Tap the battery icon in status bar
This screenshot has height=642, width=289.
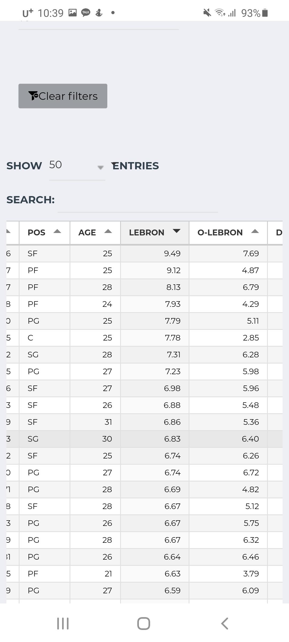click(265, 13)
